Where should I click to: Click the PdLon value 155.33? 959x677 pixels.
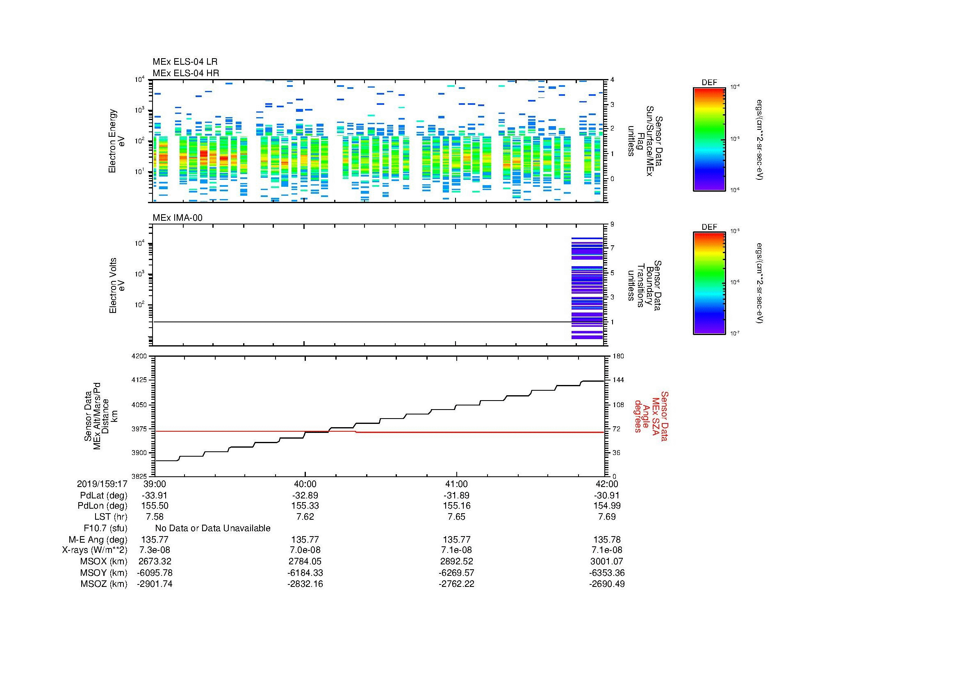305,505
